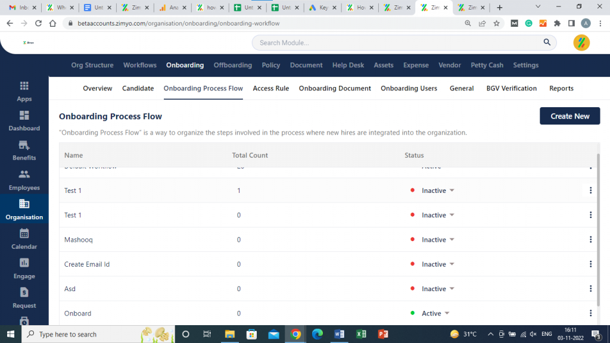Click the Create New button

click(569, 116)
